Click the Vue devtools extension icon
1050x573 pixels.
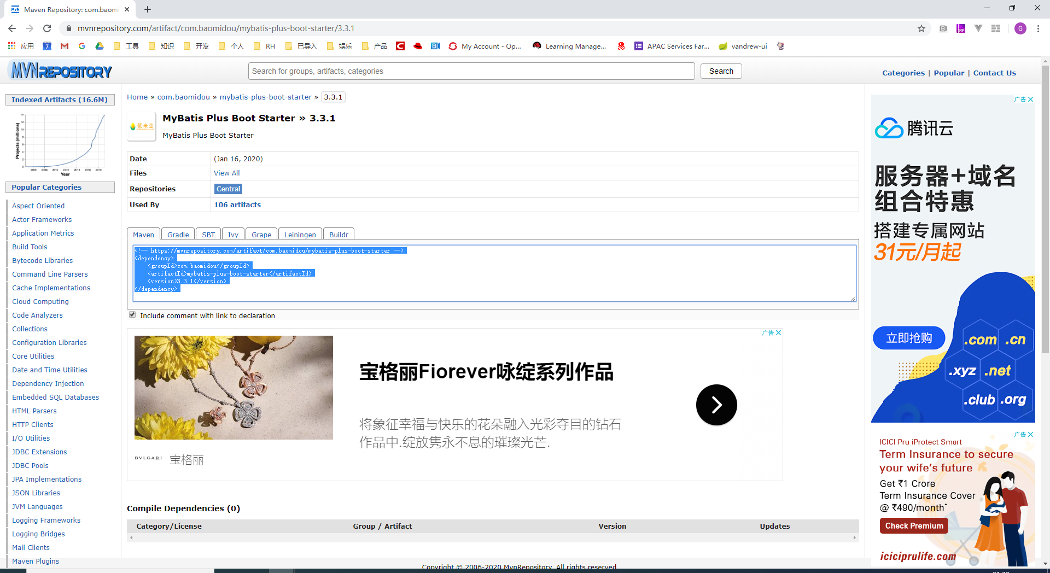(978, 28)
